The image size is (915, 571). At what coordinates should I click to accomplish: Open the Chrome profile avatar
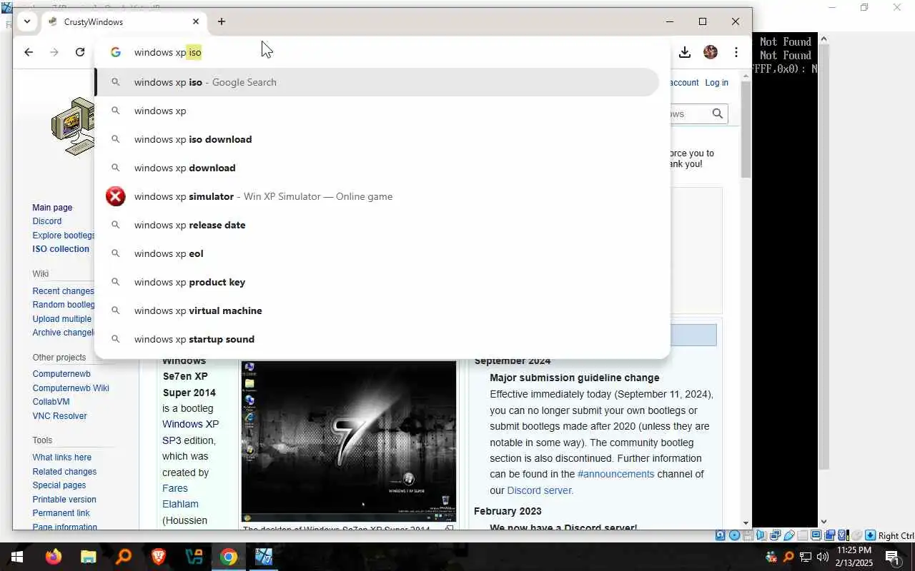tap(711, 52)
